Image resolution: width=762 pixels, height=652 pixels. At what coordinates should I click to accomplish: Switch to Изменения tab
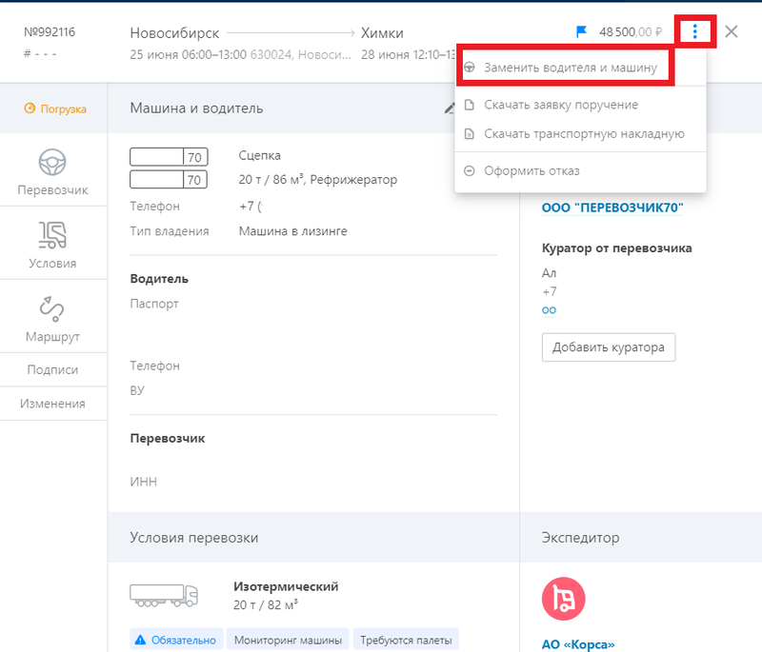[x=53, y=404]
